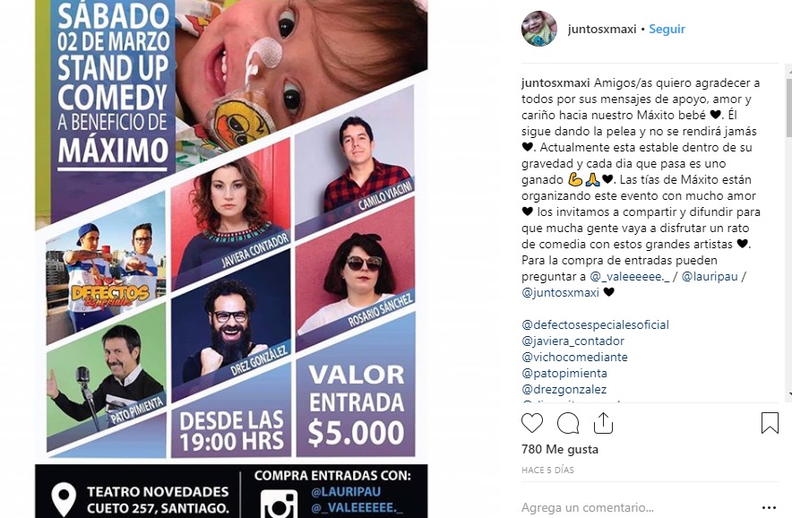The height and width of the screenshot is (518, 792).
Task: Open juntosxmaxi username in header
Action: pos(602,30)
